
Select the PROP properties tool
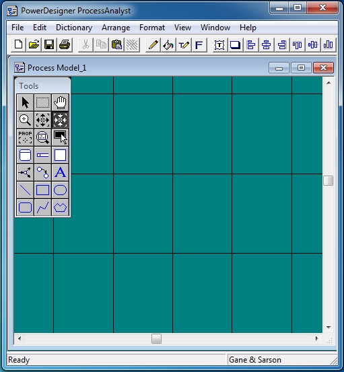point(25,138)
